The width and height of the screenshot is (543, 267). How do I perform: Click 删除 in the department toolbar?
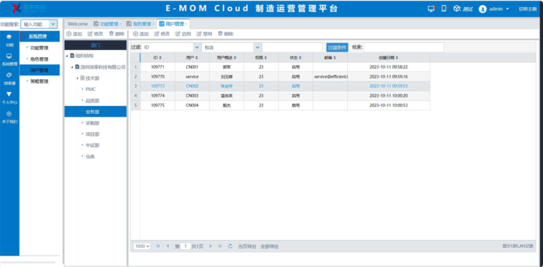point(117,34)
